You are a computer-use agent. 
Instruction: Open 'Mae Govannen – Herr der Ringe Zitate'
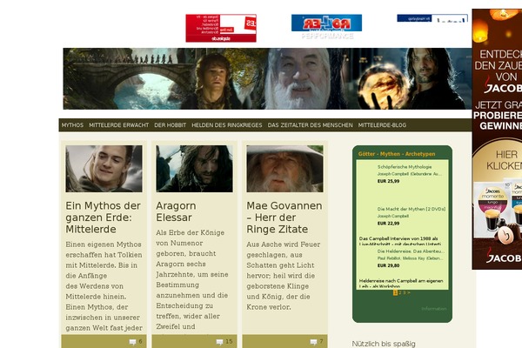(x=284, y=217)
